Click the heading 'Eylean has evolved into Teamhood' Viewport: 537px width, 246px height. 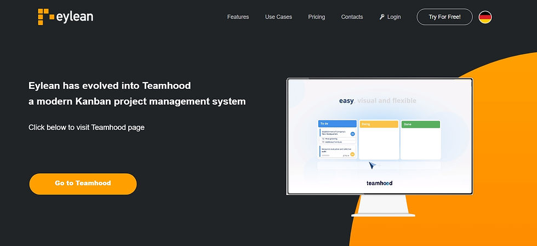coord(110,85)
